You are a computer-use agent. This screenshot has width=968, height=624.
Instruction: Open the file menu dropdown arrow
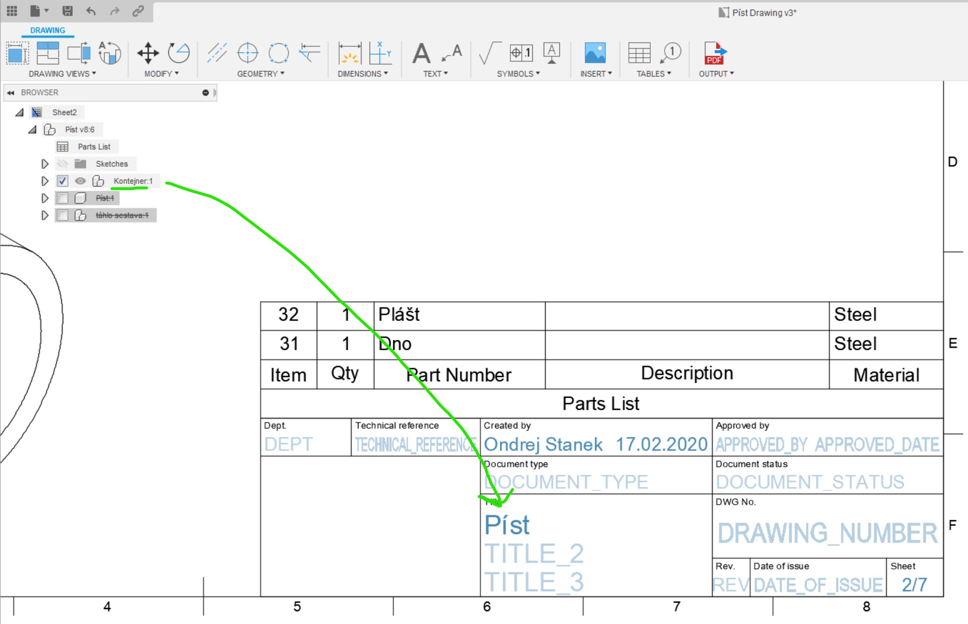(x=47, y=11)
